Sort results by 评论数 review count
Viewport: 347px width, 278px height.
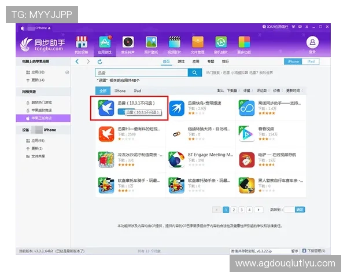tap(262, 91)
